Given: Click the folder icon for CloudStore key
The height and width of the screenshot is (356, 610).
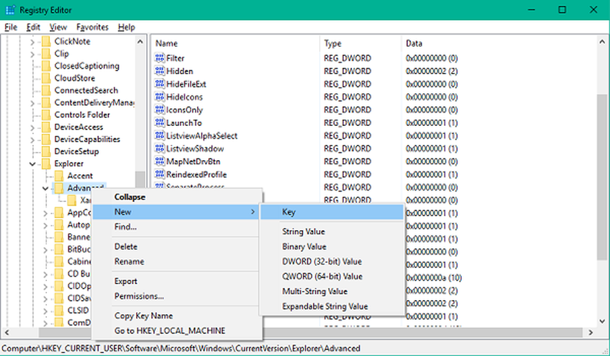Looking at the screenshot, I should [46, 78].
